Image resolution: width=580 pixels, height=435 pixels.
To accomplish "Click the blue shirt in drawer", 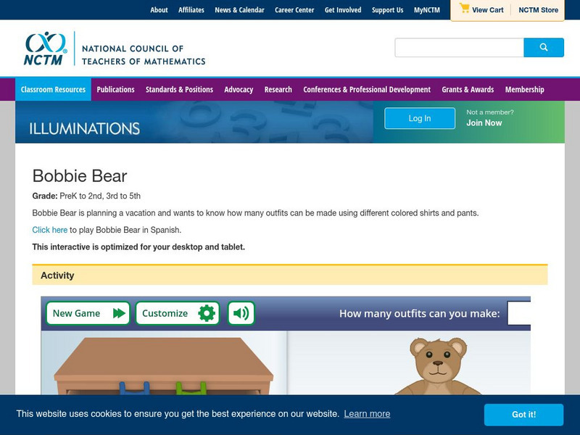I will tap(135, 389).
